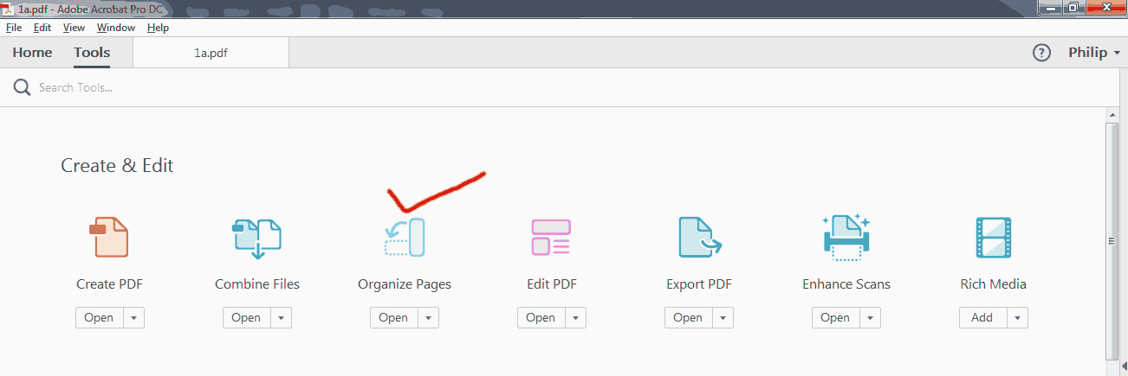Click the Edit PDF tool icon
The height and width of the screenshot is (376, 1128).
point(551,237)
